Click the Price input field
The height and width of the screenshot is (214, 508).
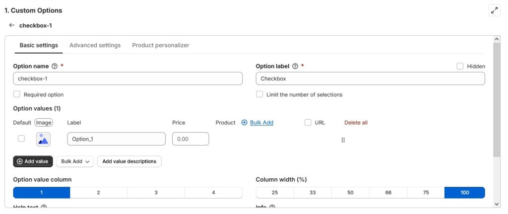click(x=190, y=139)
